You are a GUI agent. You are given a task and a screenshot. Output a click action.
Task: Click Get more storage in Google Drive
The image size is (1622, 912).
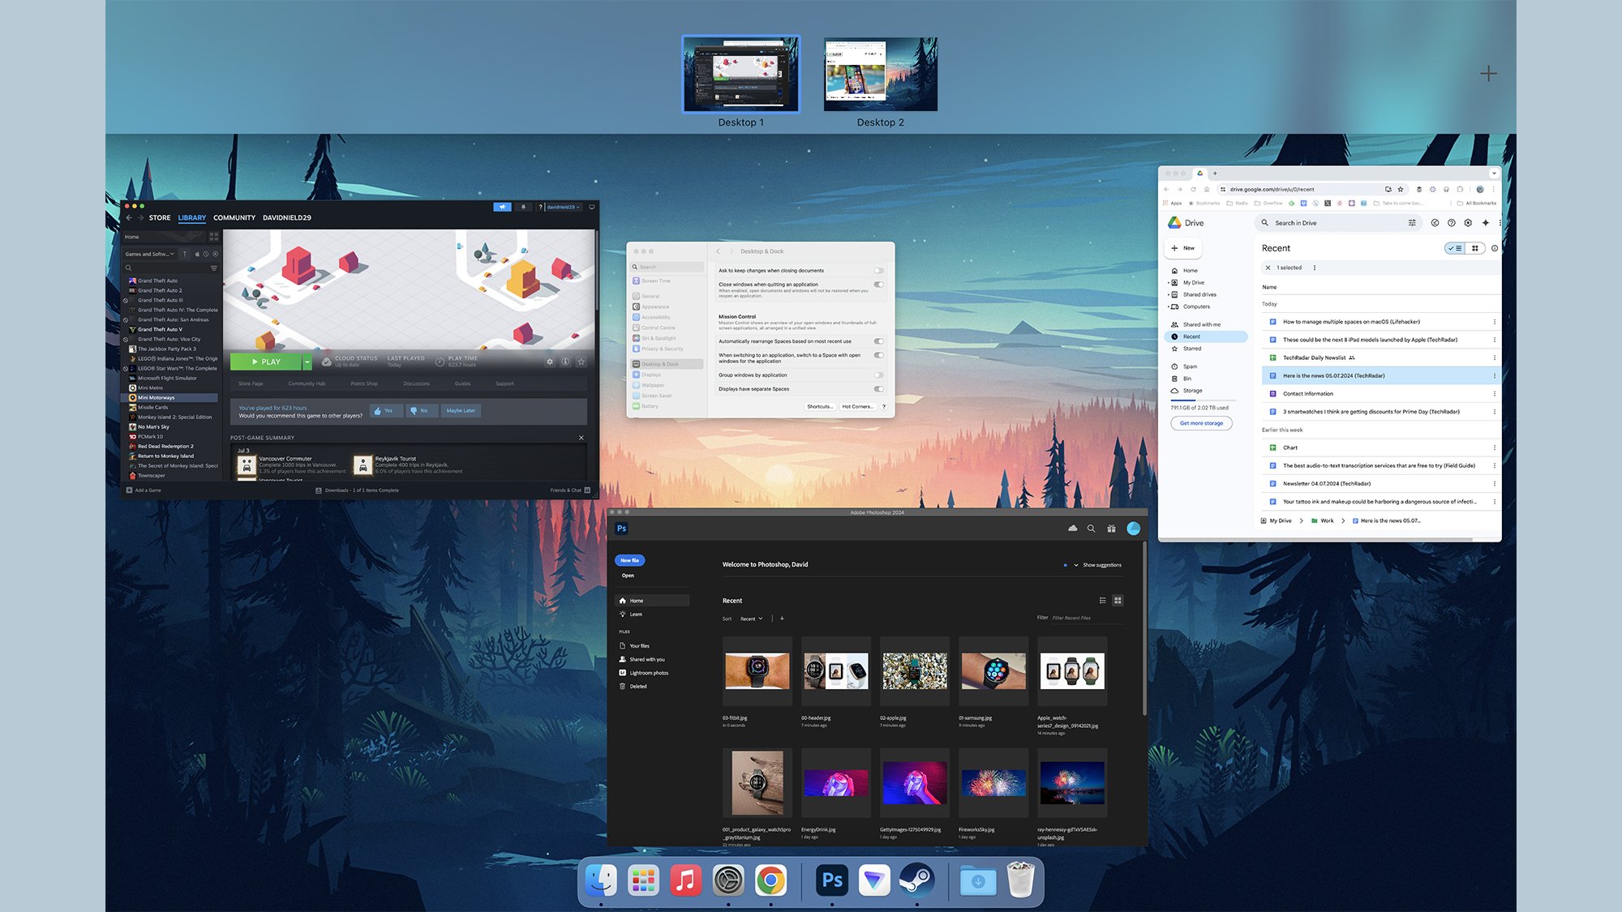(1201, 422)
